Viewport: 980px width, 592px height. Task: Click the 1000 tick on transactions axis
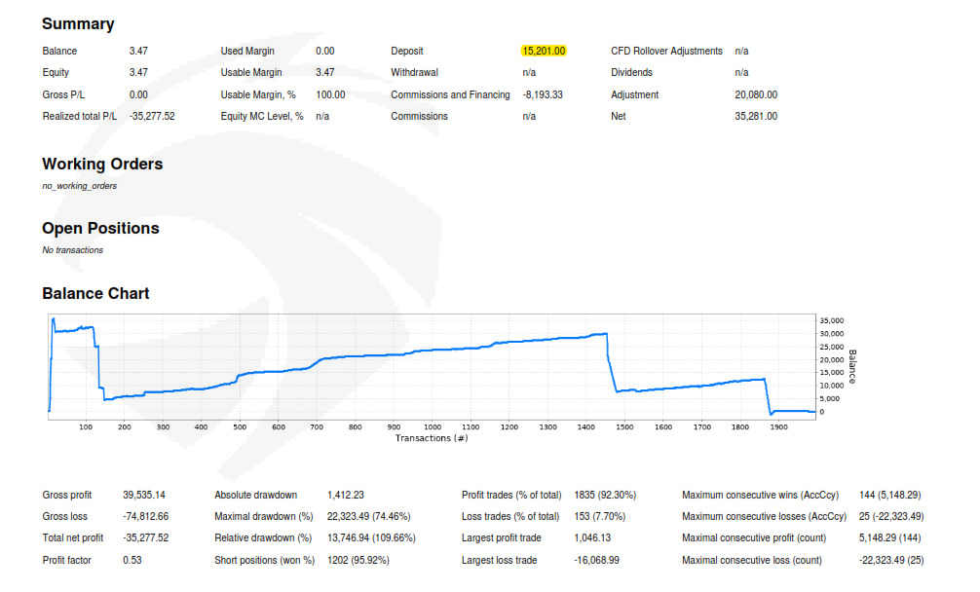coord(433,427)
